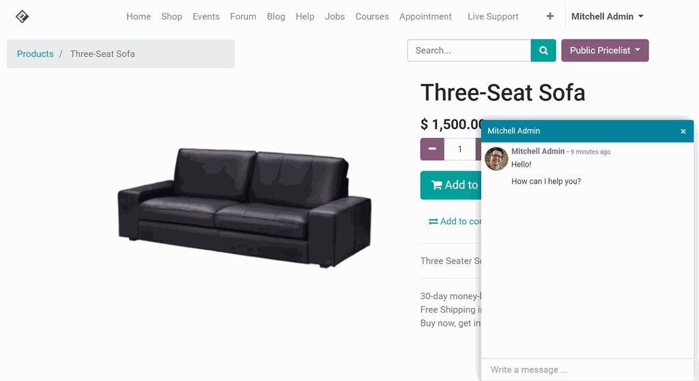Image resolution: width=699 pixels, height=381 pixels.
Task: Click Mitchell Admin's chat avatar
Action: (496, 158)
